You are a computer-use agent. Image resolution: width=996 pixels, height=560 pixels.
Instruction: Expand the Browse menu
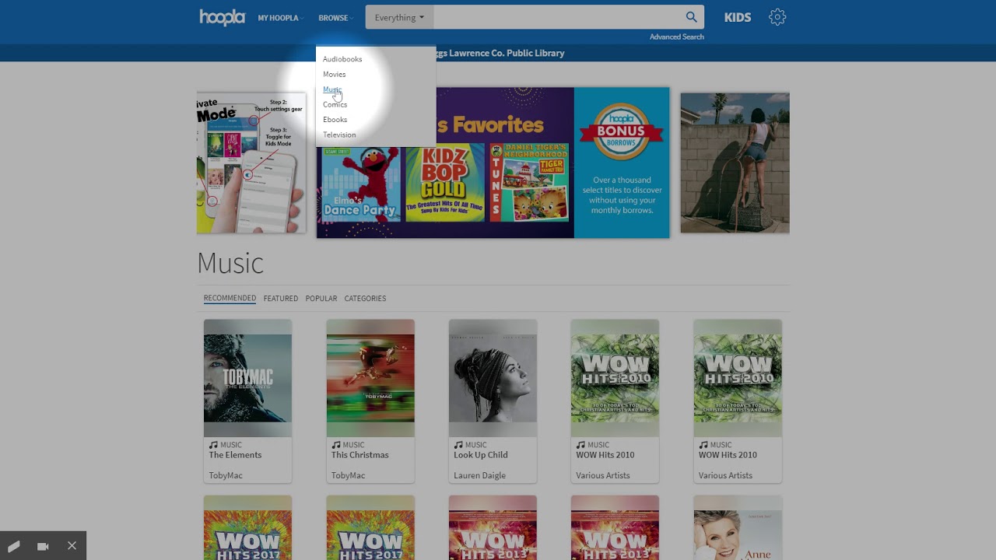tap(335, 18)
